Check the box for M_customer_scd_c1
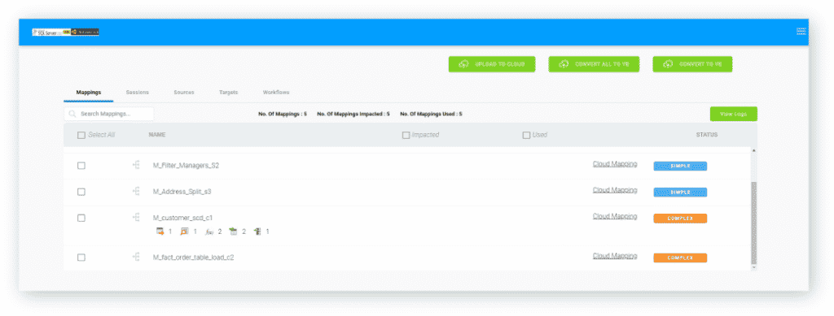The height and width of the screenshot is (316, 834). [81, 218]
